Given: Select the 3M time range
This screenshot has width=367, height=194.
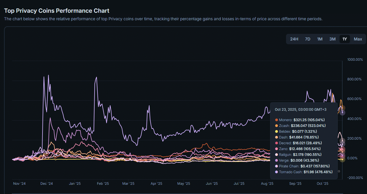Looking at the screenshot, I should click(333, 39).
